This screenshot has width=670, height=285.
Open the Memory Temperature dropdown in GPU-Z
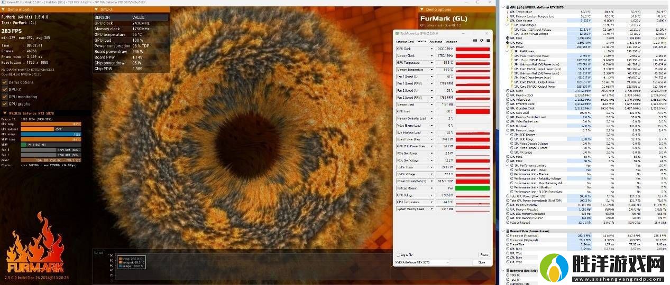(x=431, y=70)
